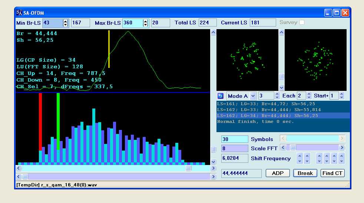Click the ADP button

278,173
